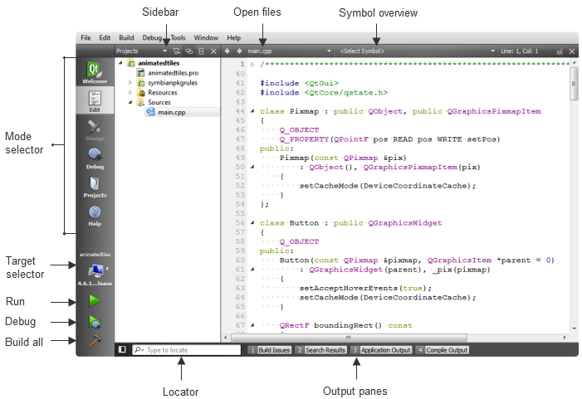Image resolution: width=582 pixels, height=399 pixels.
Task: Open the Help mode
Action: point(95,215)
